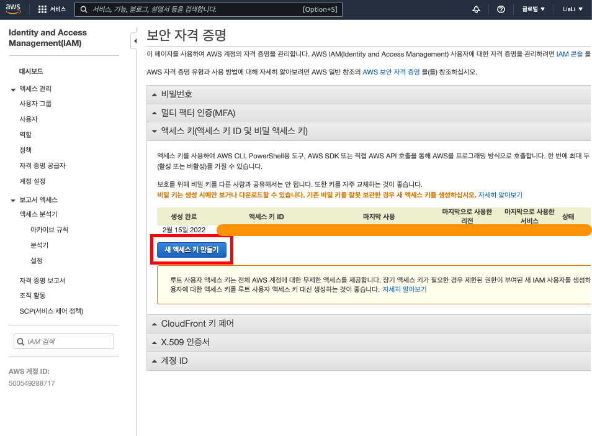The image size is (592, 436).
Task: Open the LiaLi account dropdown
Action: (572, 9)
